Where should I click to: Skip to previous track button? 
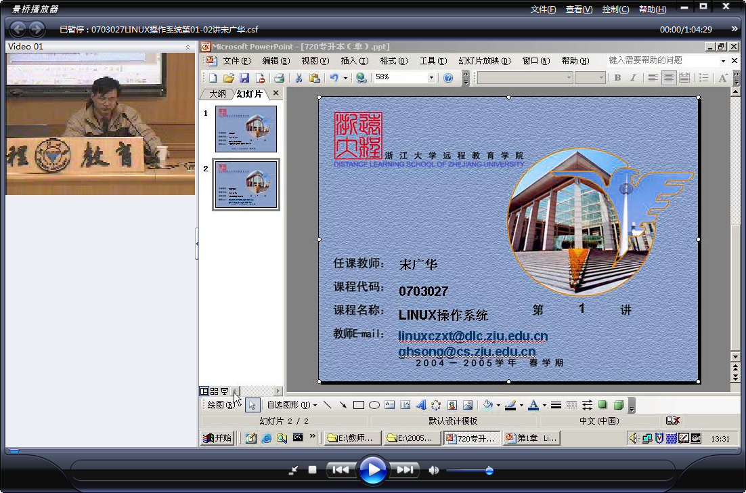tap(341, 470)
